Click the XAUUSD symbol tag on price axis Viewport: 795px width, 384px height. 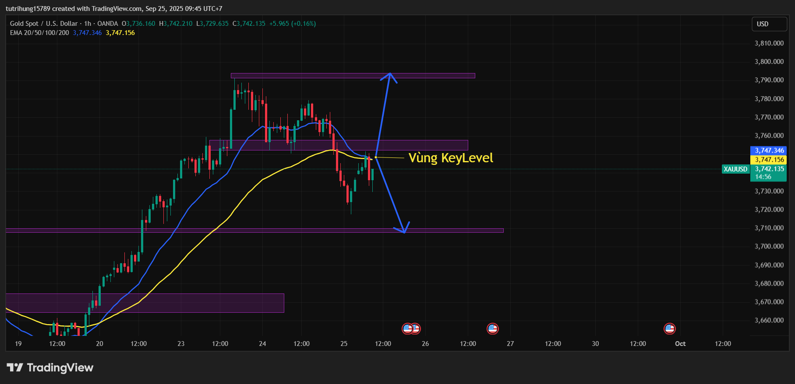pos(735,169)
